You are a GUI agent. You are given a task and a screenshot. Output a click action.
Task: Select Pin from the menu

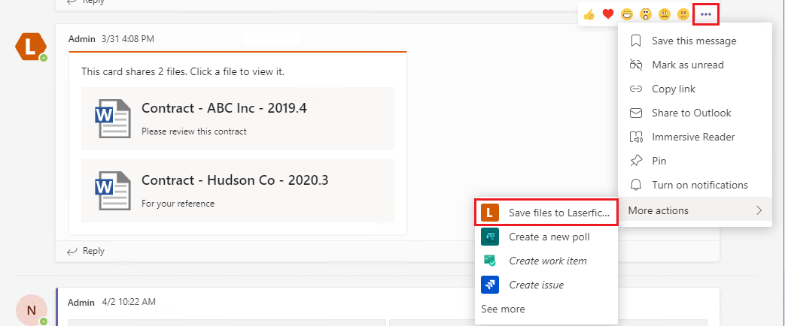coord(695,161)
